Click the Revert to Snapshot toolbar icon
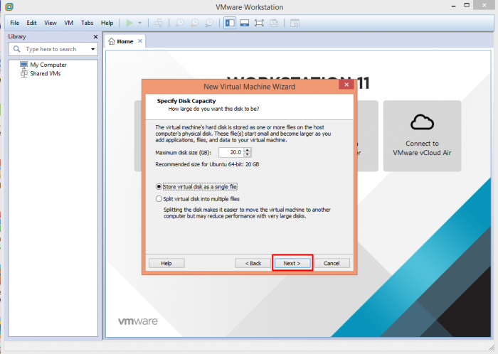498x354 pixels. tap(194, 23)
